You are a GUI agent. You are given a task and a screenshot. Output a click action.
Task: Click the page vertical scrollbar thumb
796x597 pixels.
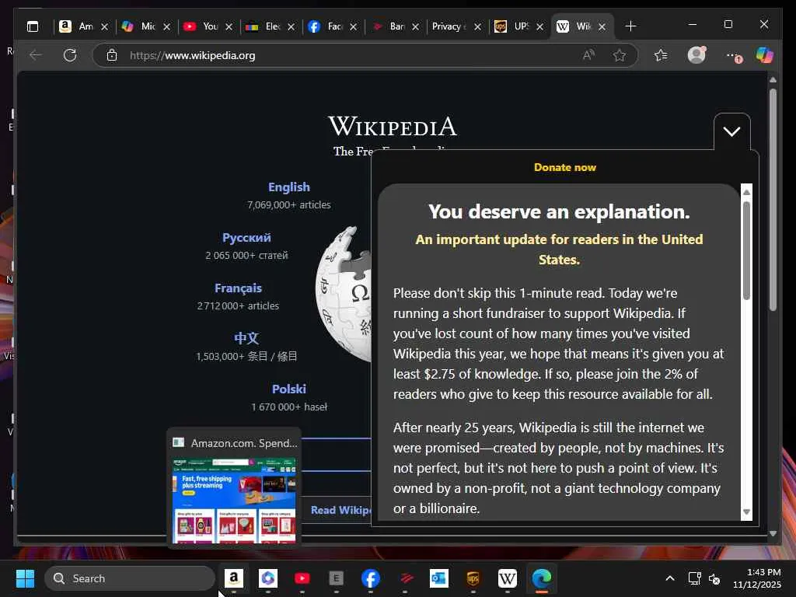point(773,200)
